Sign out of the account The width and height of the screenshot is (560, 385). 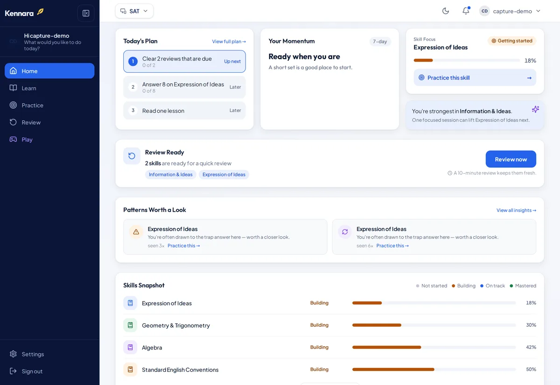[x=49, y=371]
